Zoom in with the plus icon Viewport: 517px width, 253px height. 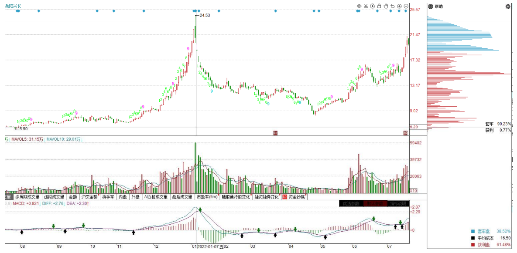pos(399,6)
